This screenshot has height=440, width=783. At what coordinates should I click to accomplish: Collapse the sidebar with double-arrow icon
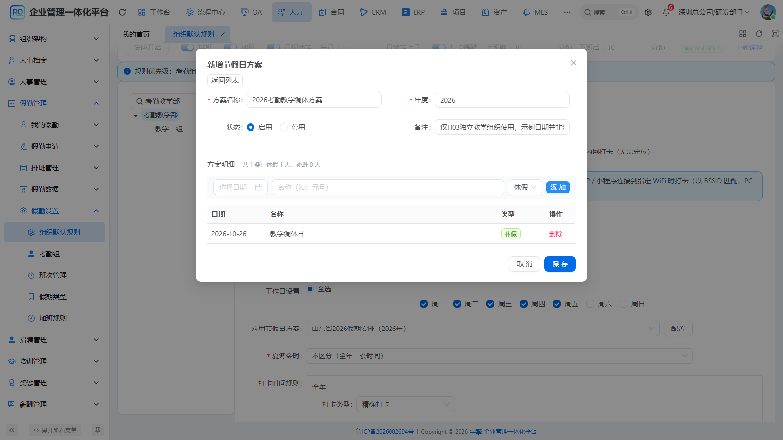(x=12, y=430)
